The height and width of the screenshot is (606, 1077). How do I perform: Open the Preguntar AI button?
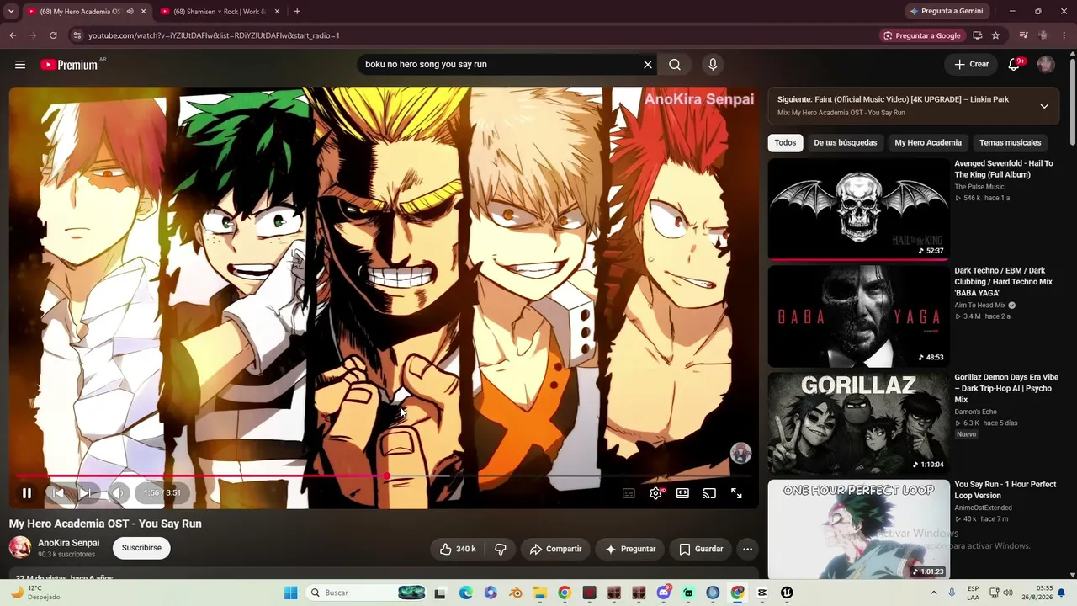tap(630, 549)
